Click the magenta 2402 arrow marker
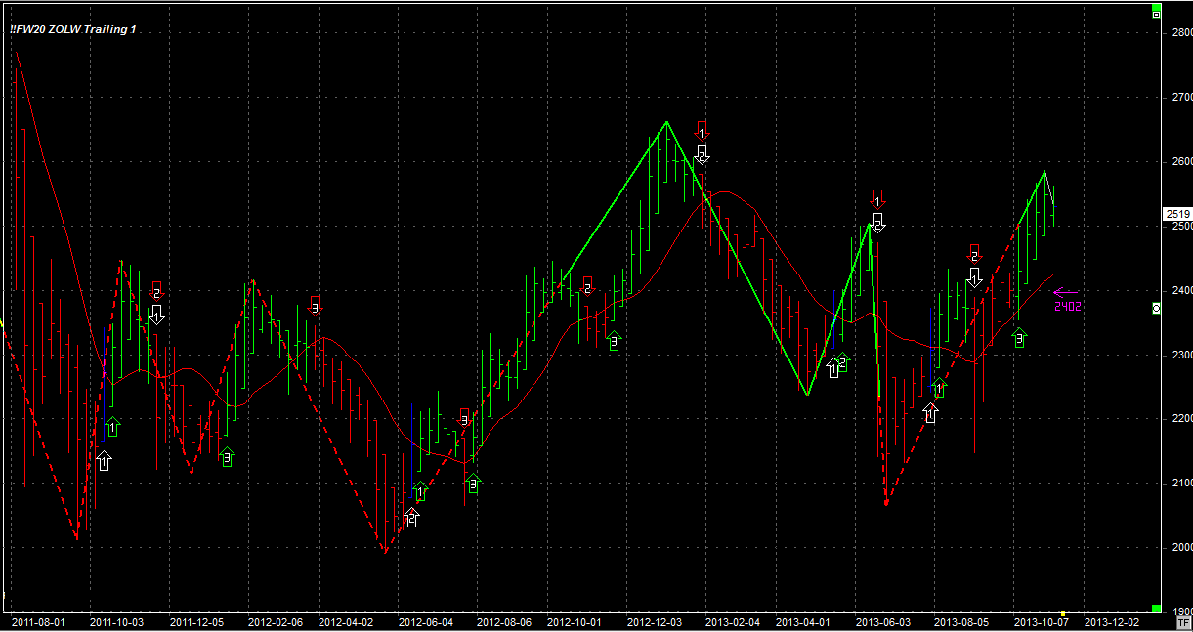Screen dimensions: 1193x632 1066,292
